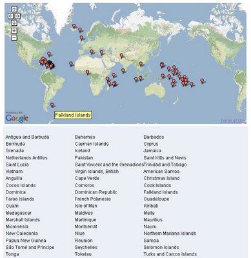Open Pakistan in the list
Image resolution: width=251 pixels, height=258 pixels.
[84, 158]
